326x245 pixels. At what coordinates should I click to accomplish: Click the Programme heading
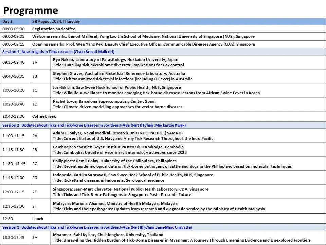pyautogui.click(x=31, y=11)
